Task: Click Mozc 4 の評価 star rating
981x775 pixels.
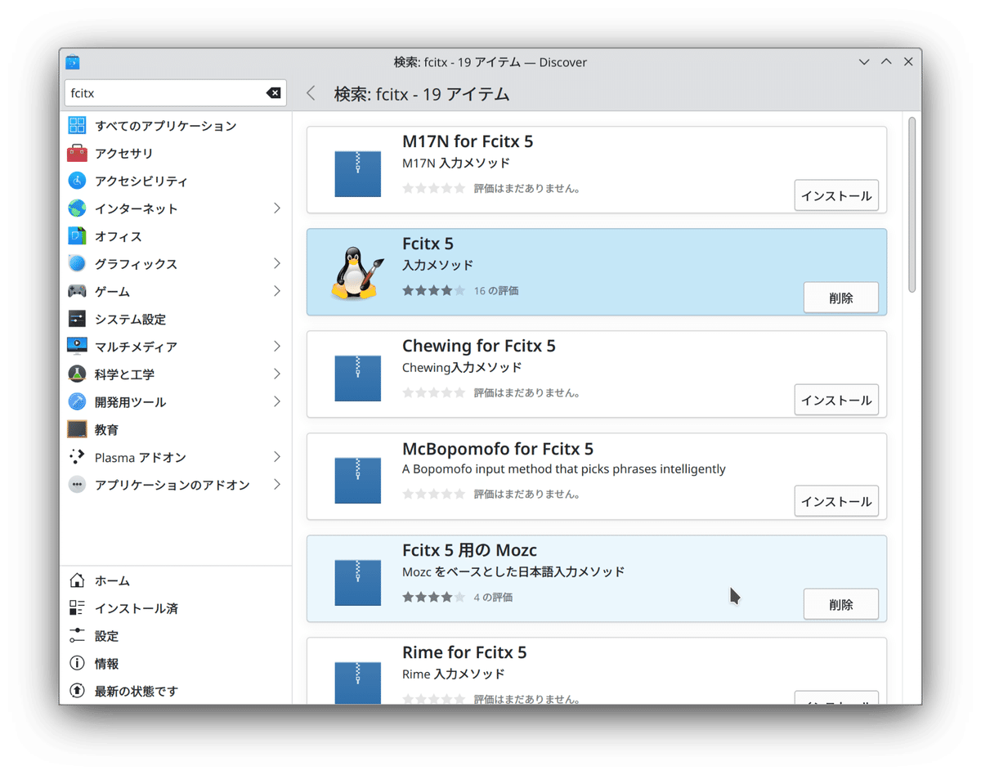Action: [x=433, y=597]
